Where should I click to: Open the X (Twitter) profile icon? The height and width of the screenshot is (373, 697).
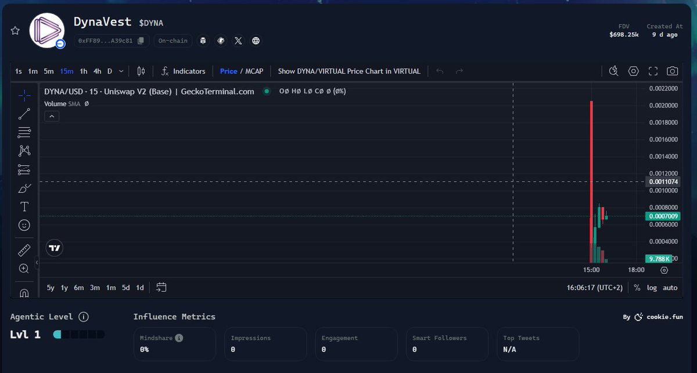coord(238,41)
